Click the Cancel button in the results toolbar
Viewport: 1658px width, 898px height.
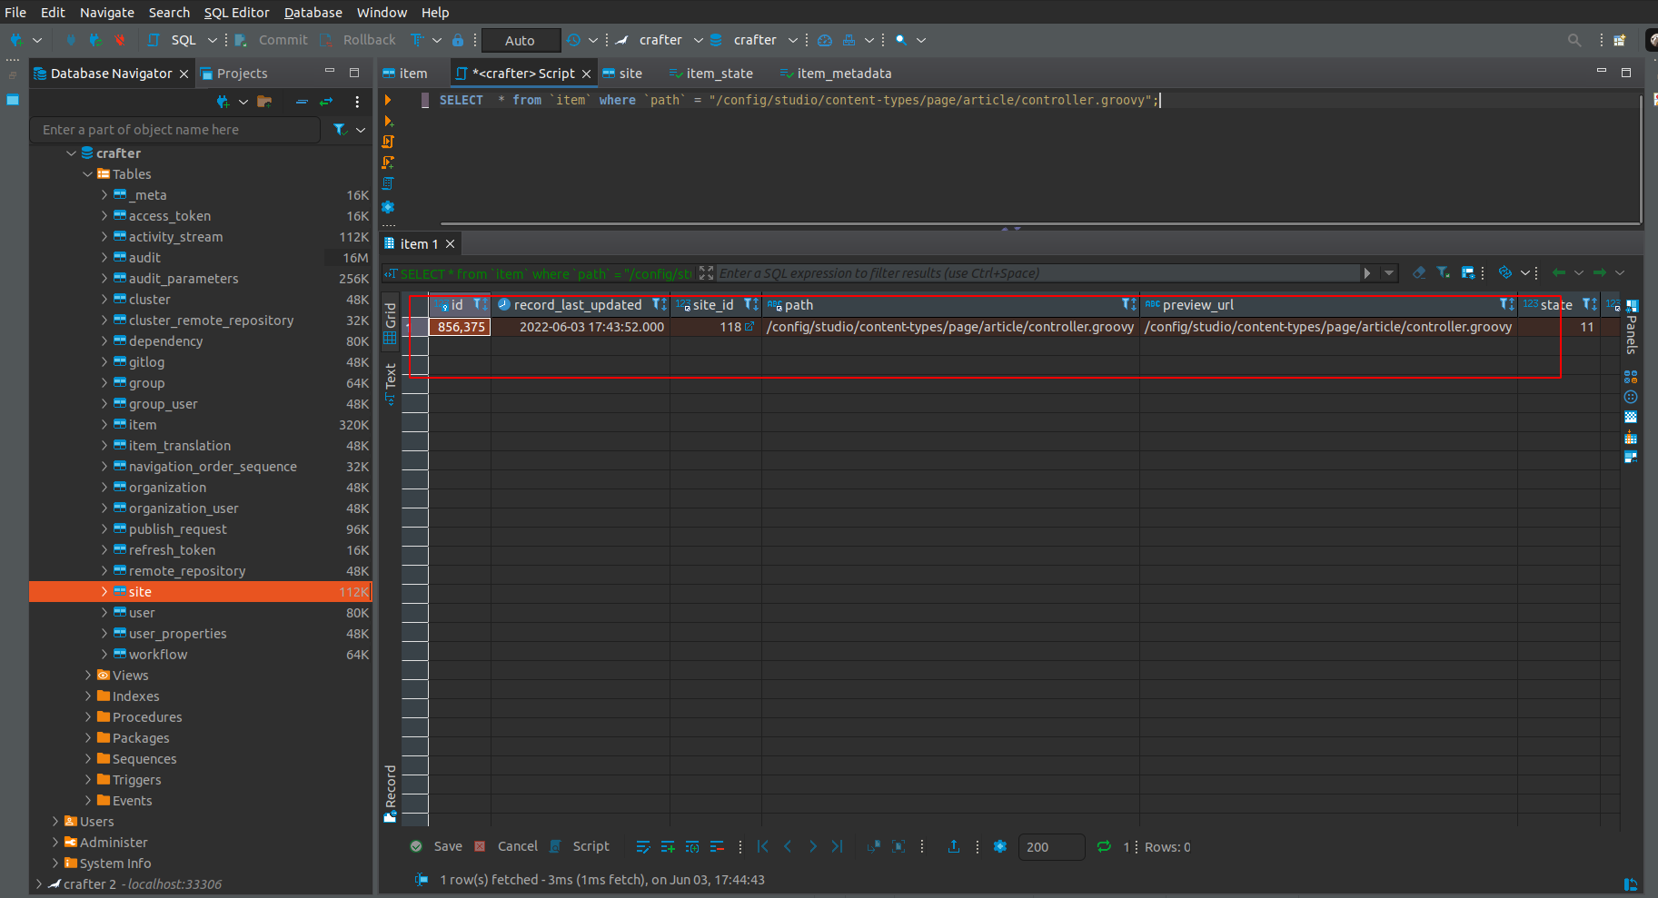pos(517,846)
